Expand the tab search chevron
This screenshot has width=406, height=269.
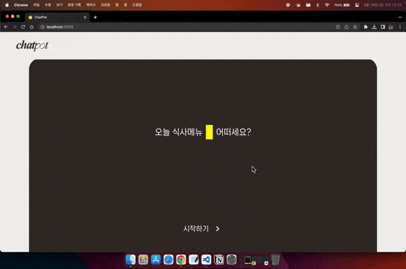click(x=400, y=18)
